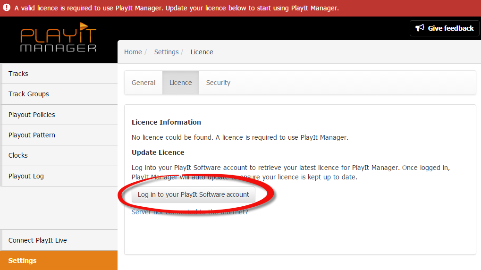Open the Settings breadcrumb link
The image size is (481, 270).
(166, 52)
